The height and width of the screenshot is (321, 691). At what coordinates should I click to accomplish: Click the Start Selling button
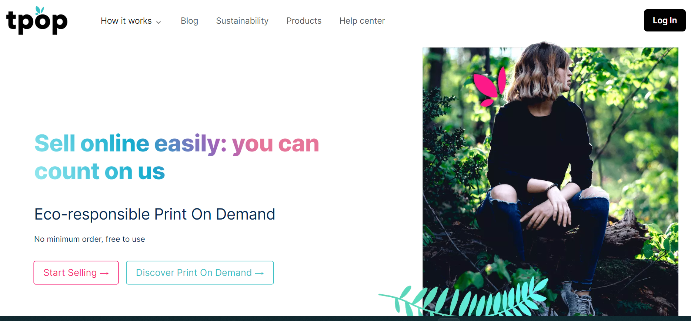click(76, 273)
